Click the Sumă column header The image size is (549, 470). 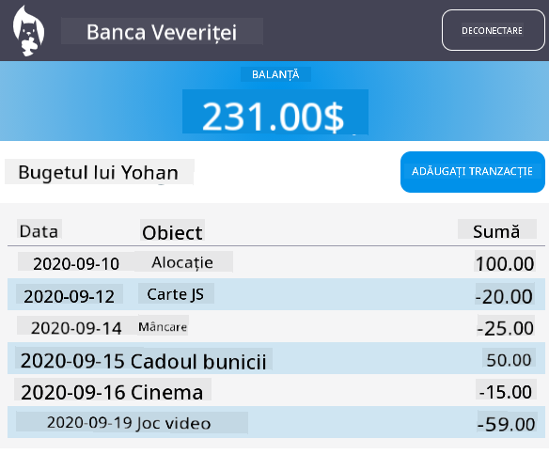(x=497, y=231)
